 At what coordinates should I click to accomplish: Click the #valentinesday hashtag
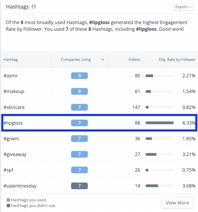20,186
